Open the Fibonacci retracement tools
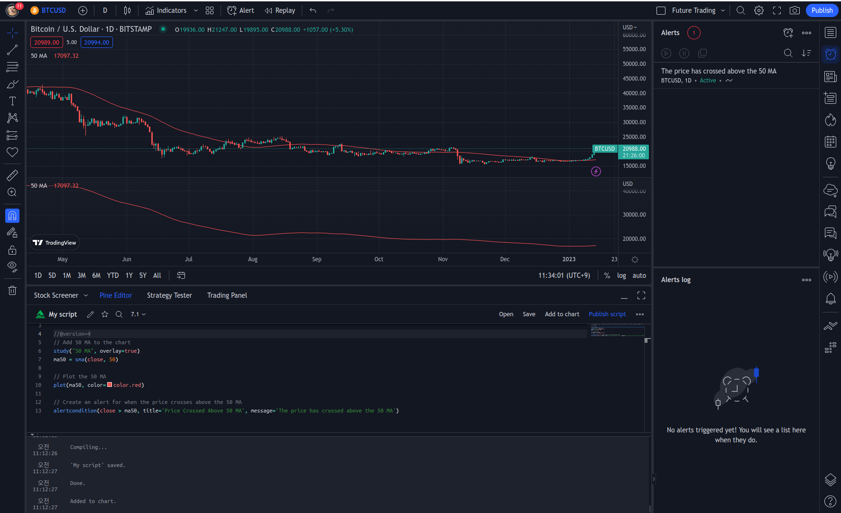The width and height of the screenshot is (841, 513). coord(12,67)
